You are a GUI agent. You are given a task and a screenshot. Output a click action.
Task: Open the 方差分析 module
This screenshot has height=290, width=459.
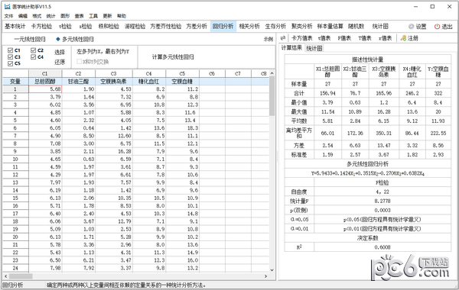point(197,26)
